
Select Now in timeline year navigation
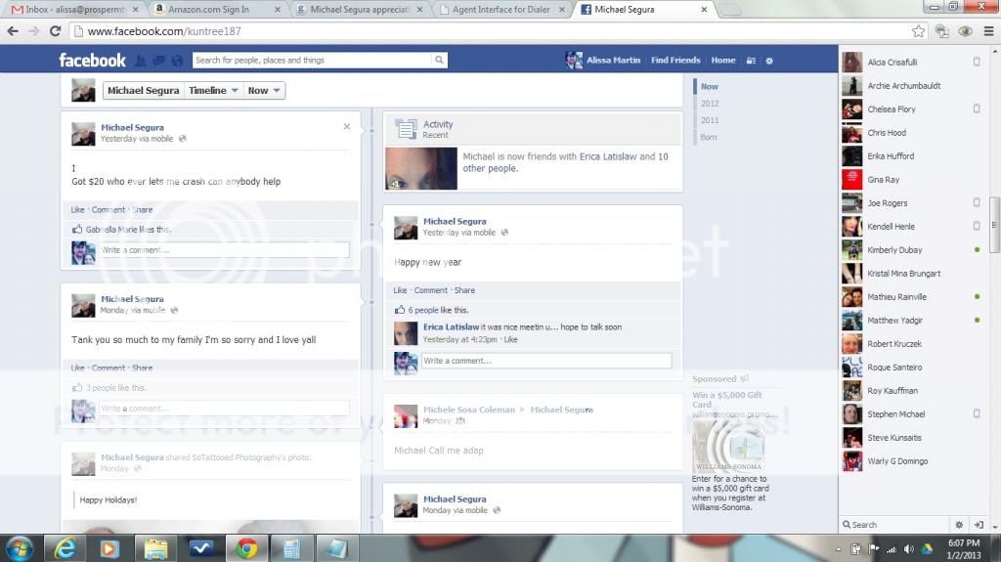(710, 86)
